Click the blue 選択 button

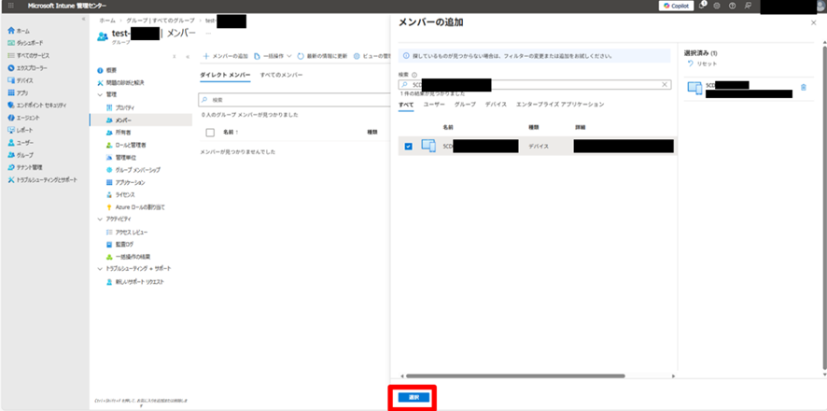click(413, 397)
